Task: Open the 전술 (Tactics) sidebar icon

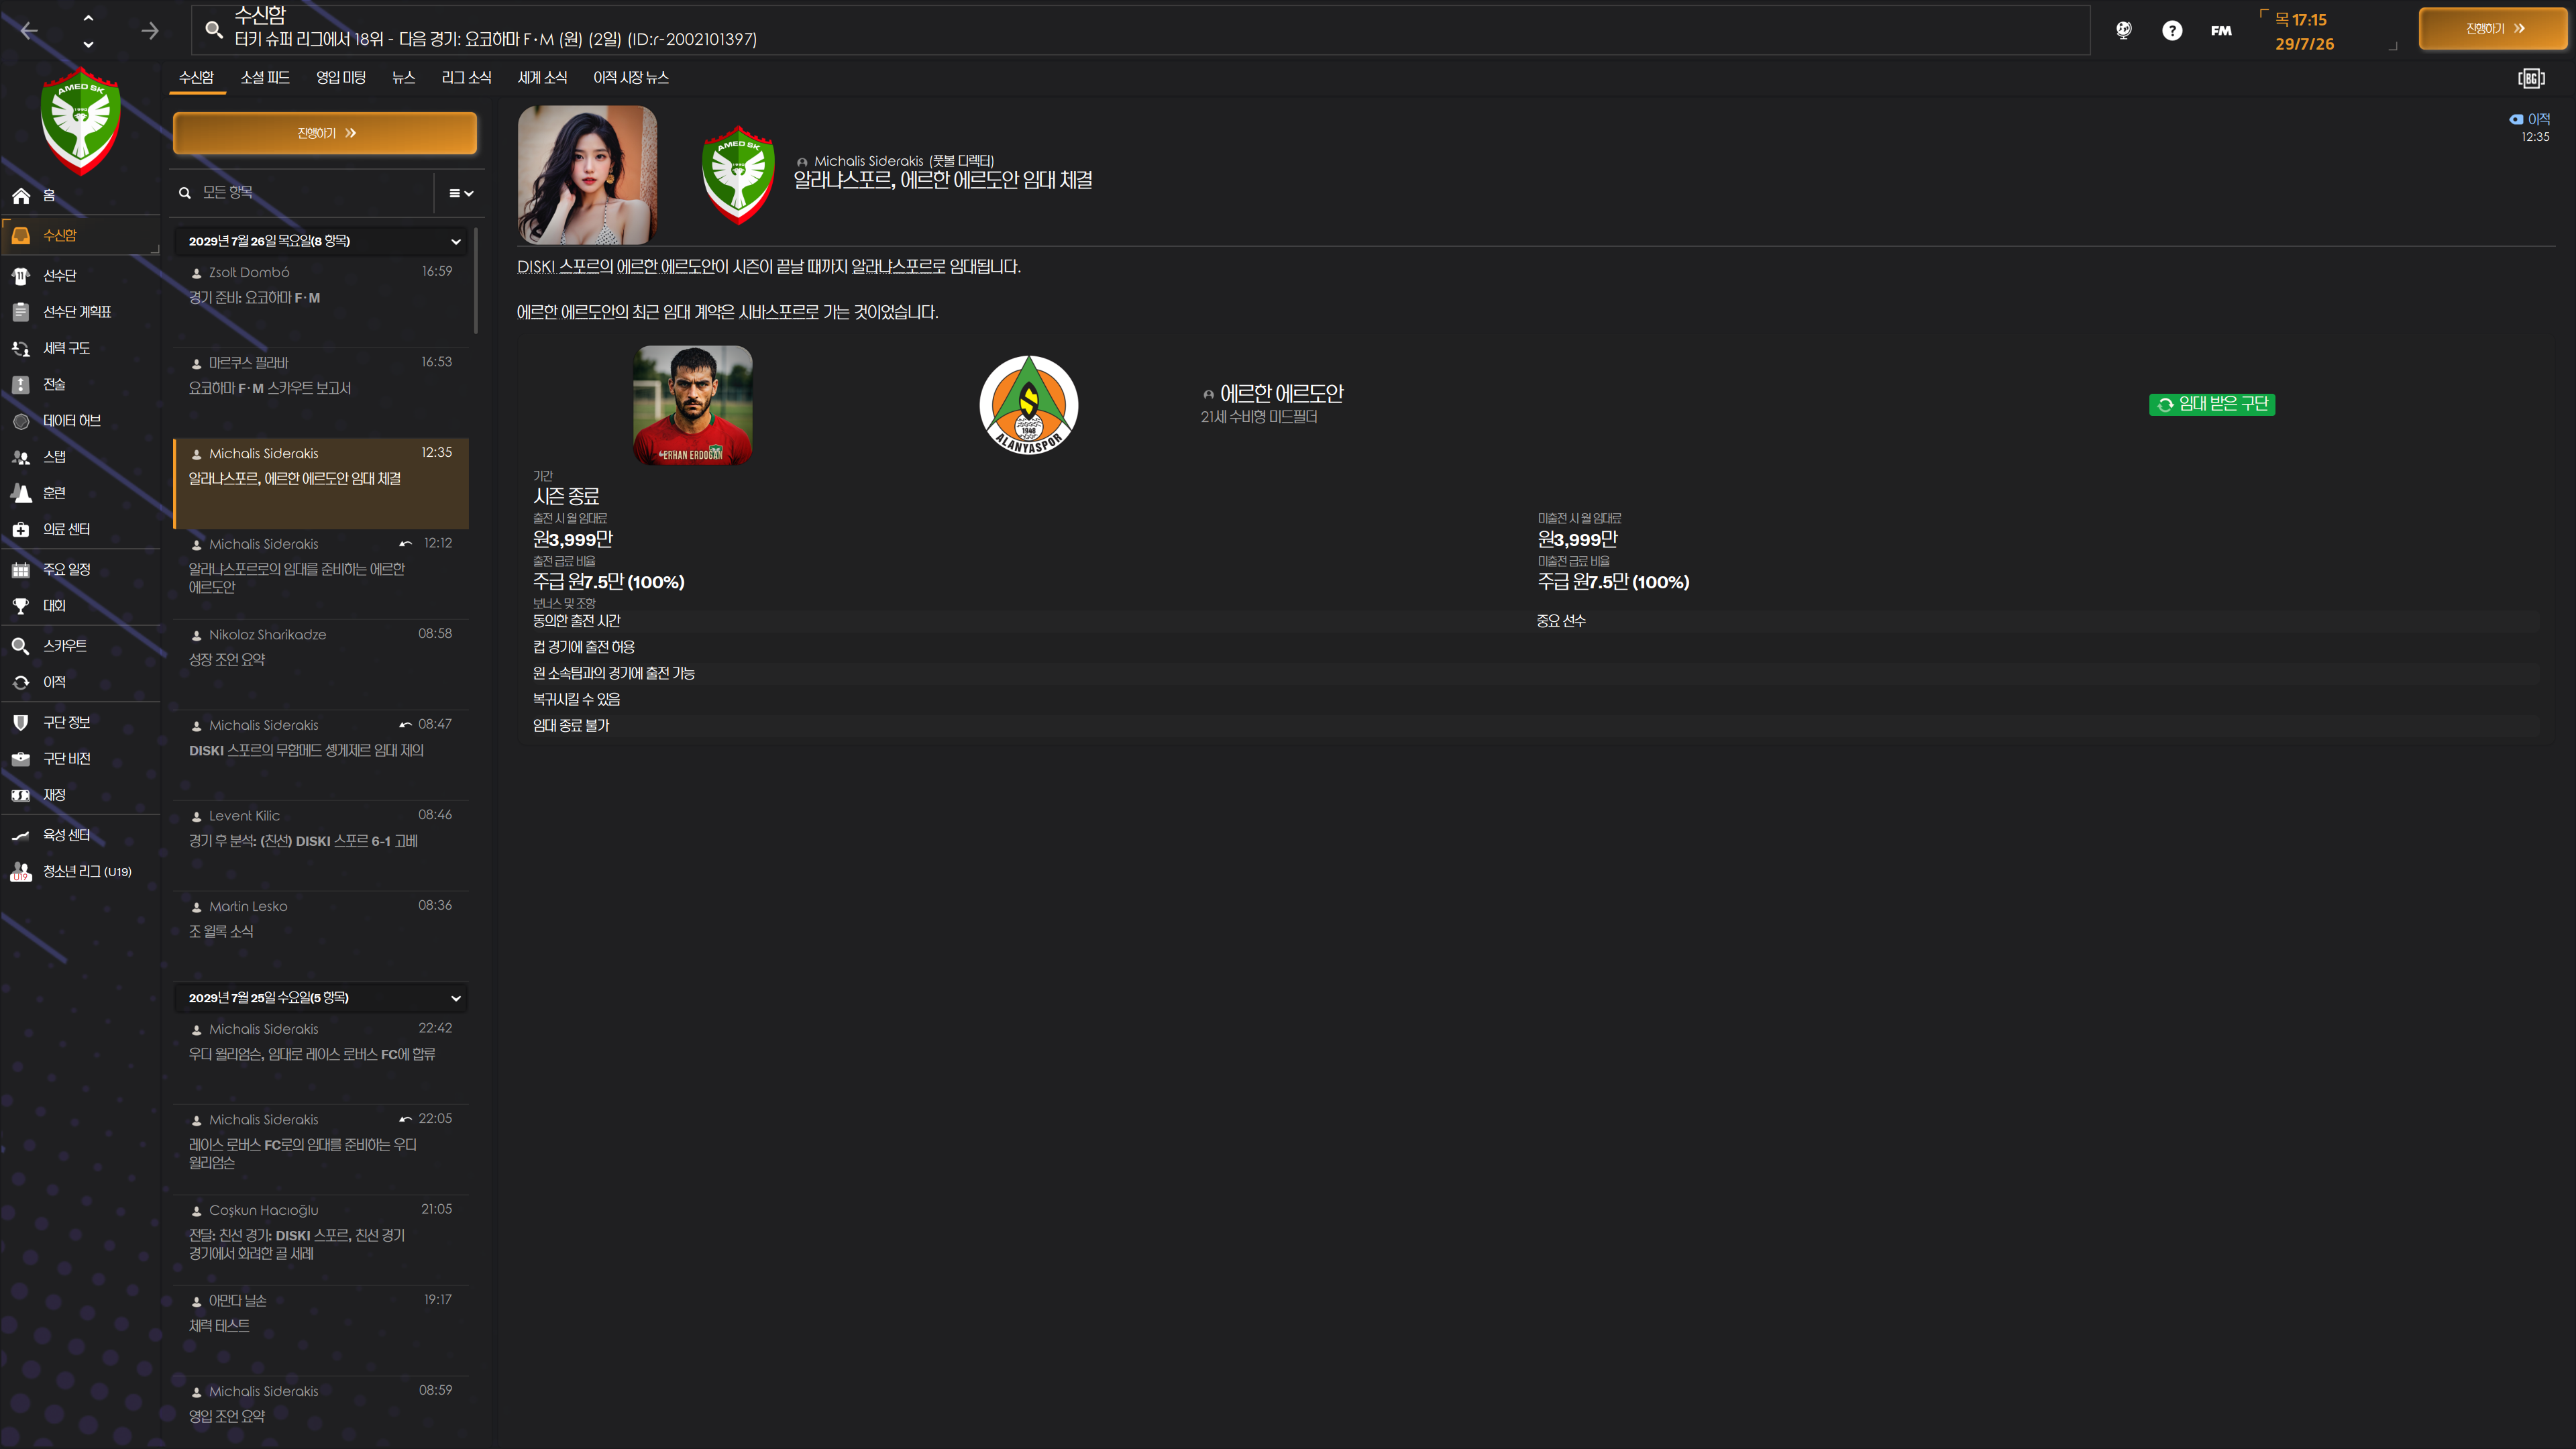Action: click(x=21, y=384)
